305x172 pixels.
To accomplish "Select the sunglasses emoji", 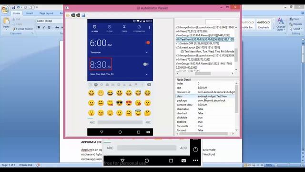I will click(119, 103).
